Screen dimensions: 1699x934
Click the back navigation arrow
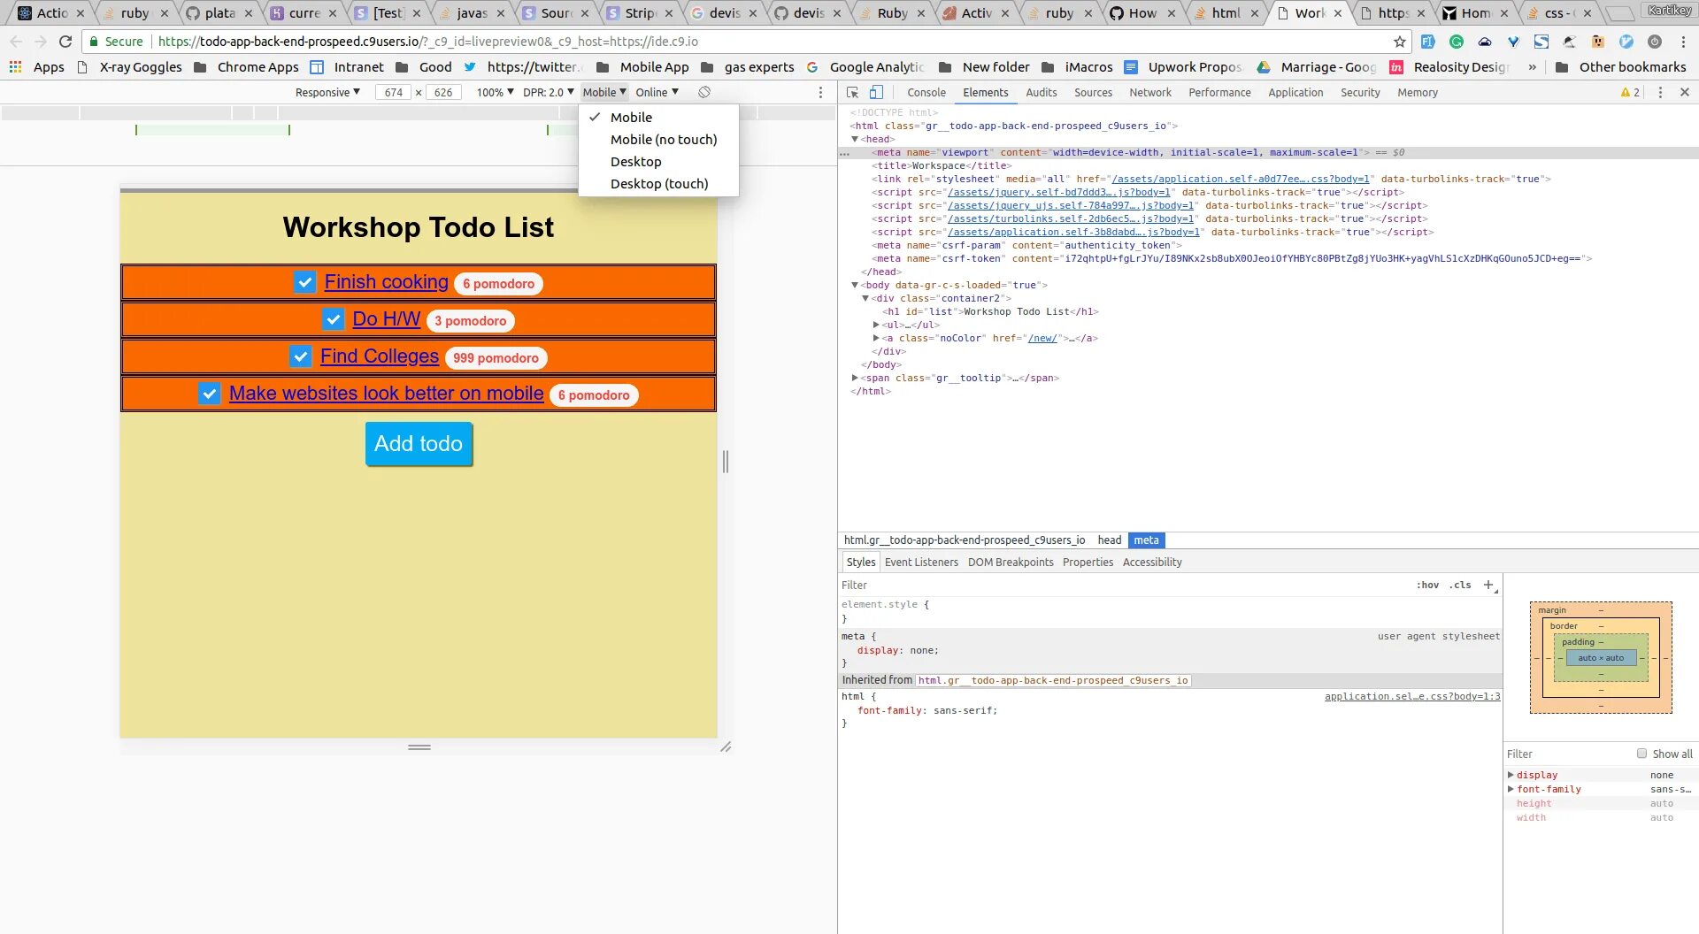pyautogui.click(x=16, y=42)
